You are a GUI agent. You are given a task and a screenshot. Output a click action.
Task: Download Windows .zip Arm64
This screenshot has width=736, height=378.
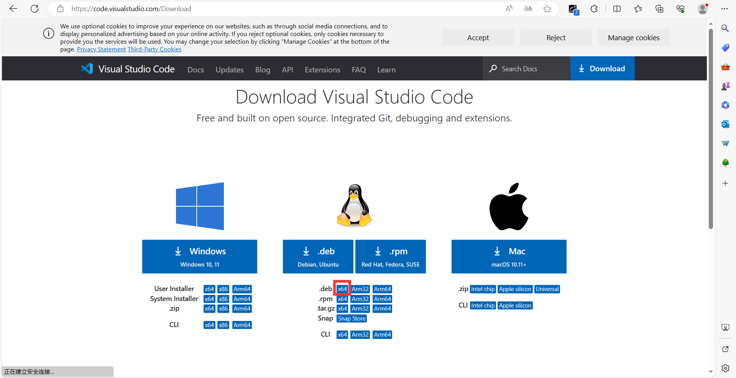coord(242,309)
